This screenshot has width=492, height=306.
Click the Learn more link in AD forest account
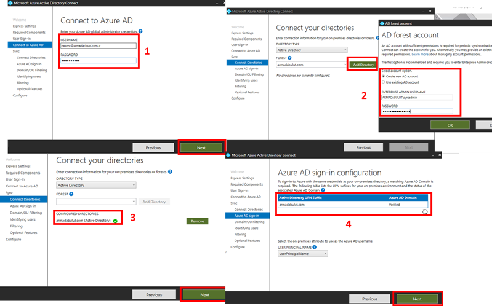pyautogui.click(x=420, y=54)
